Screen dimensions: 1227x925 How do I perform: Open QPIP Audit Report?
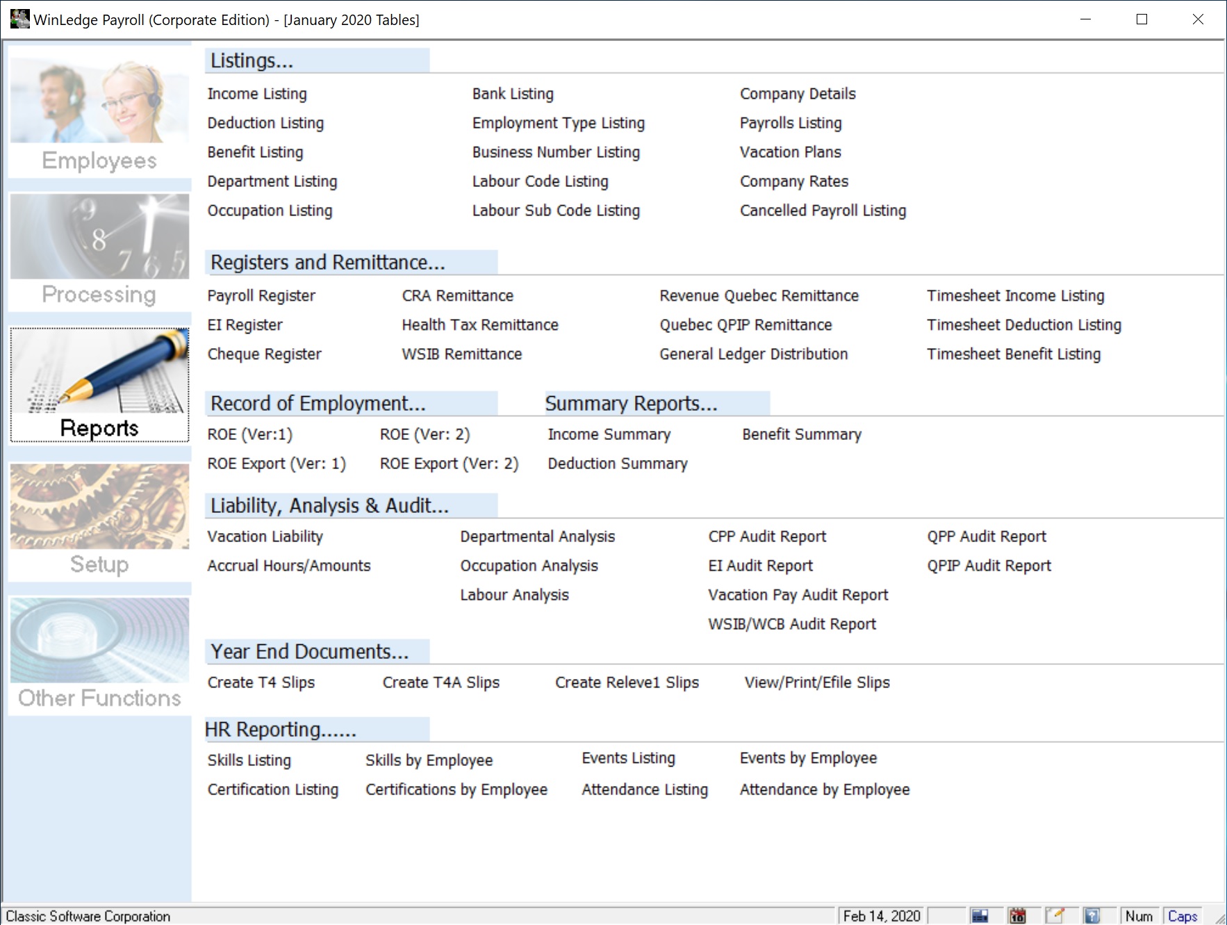pos(989,566)
